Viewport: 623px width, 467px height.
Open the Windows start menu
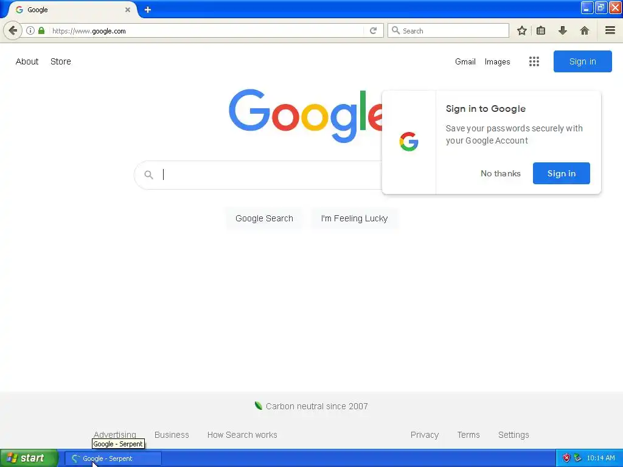tap(29, 458)
